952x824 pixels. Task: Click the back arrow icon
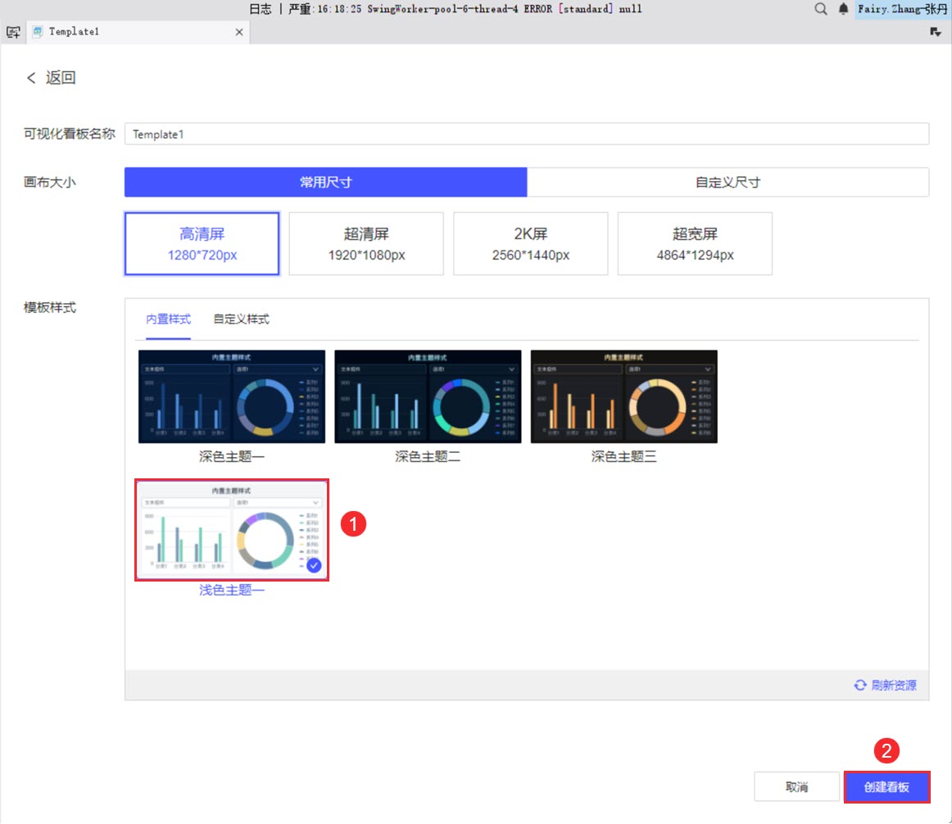point(31,78)
